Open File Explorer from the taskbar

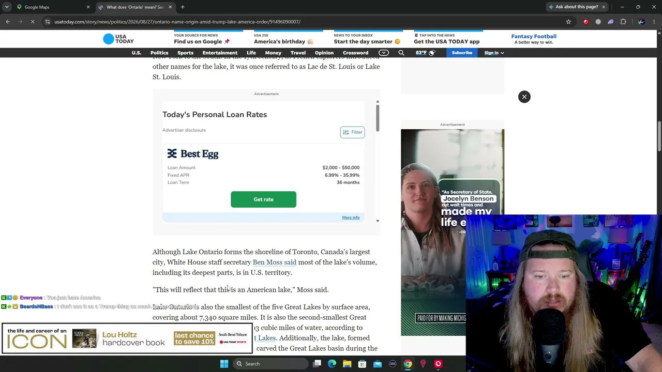coord(347,364)
